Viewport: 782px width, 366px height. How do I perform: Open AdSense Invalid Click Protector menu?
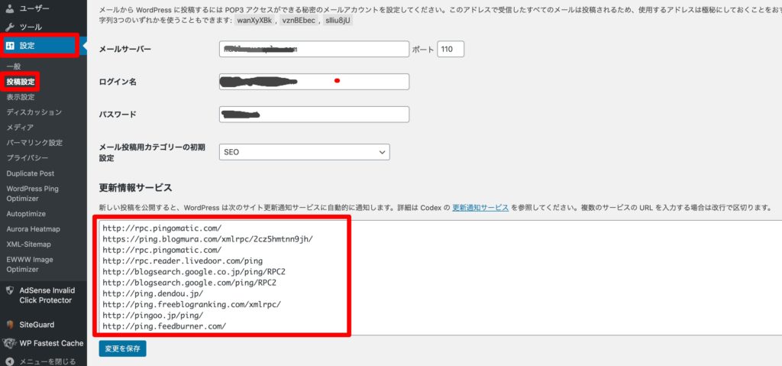click(47, 295)
